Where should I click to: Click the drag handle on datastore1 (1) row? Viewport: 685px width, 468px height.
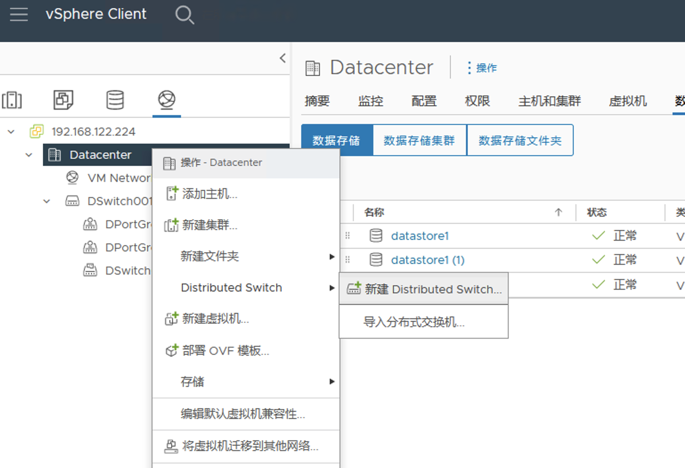pyautogui.click(x=347, y=259)
